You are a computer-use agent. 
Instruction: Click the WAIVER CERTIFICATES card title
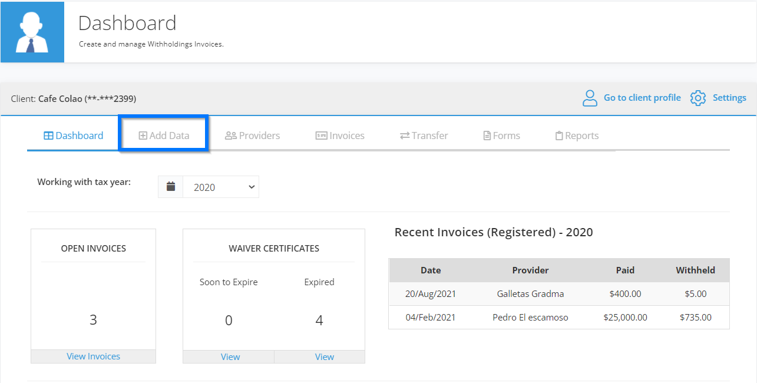click(274, 249)
